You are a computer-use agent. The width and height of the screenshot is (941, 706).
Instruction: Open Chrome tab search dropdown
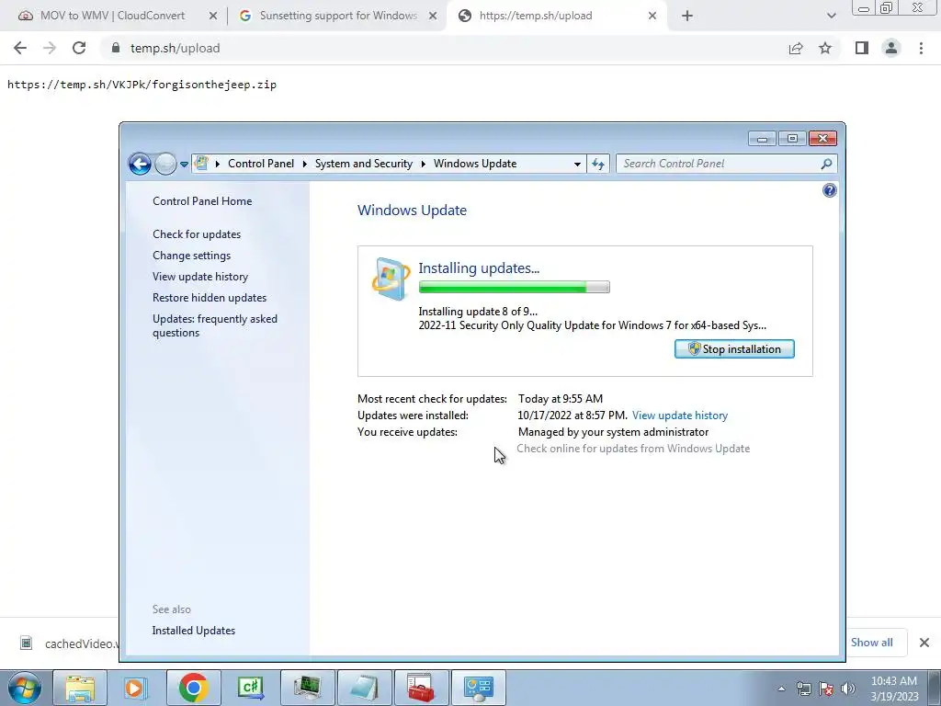(x=831, y=17)
